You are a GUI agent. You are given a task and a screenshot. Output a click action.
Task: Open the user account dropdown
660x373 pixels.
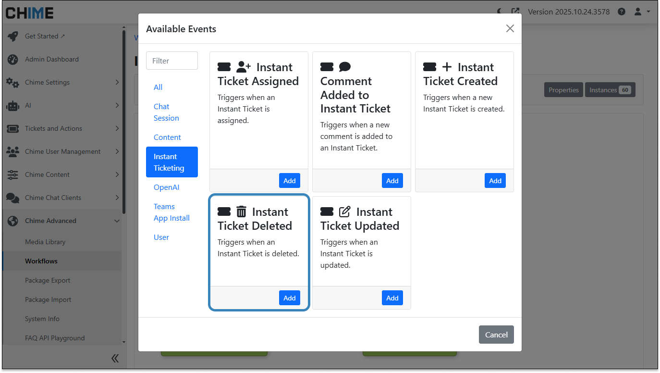642,12
